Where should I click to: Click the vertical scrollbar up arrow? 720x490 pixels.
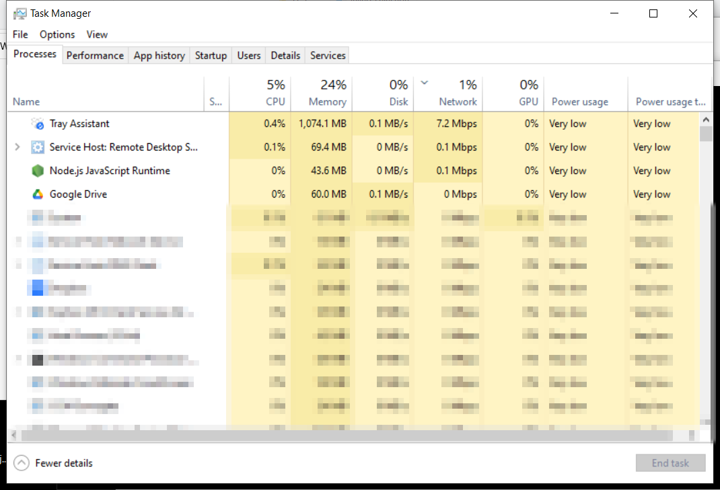coord(706,119)
